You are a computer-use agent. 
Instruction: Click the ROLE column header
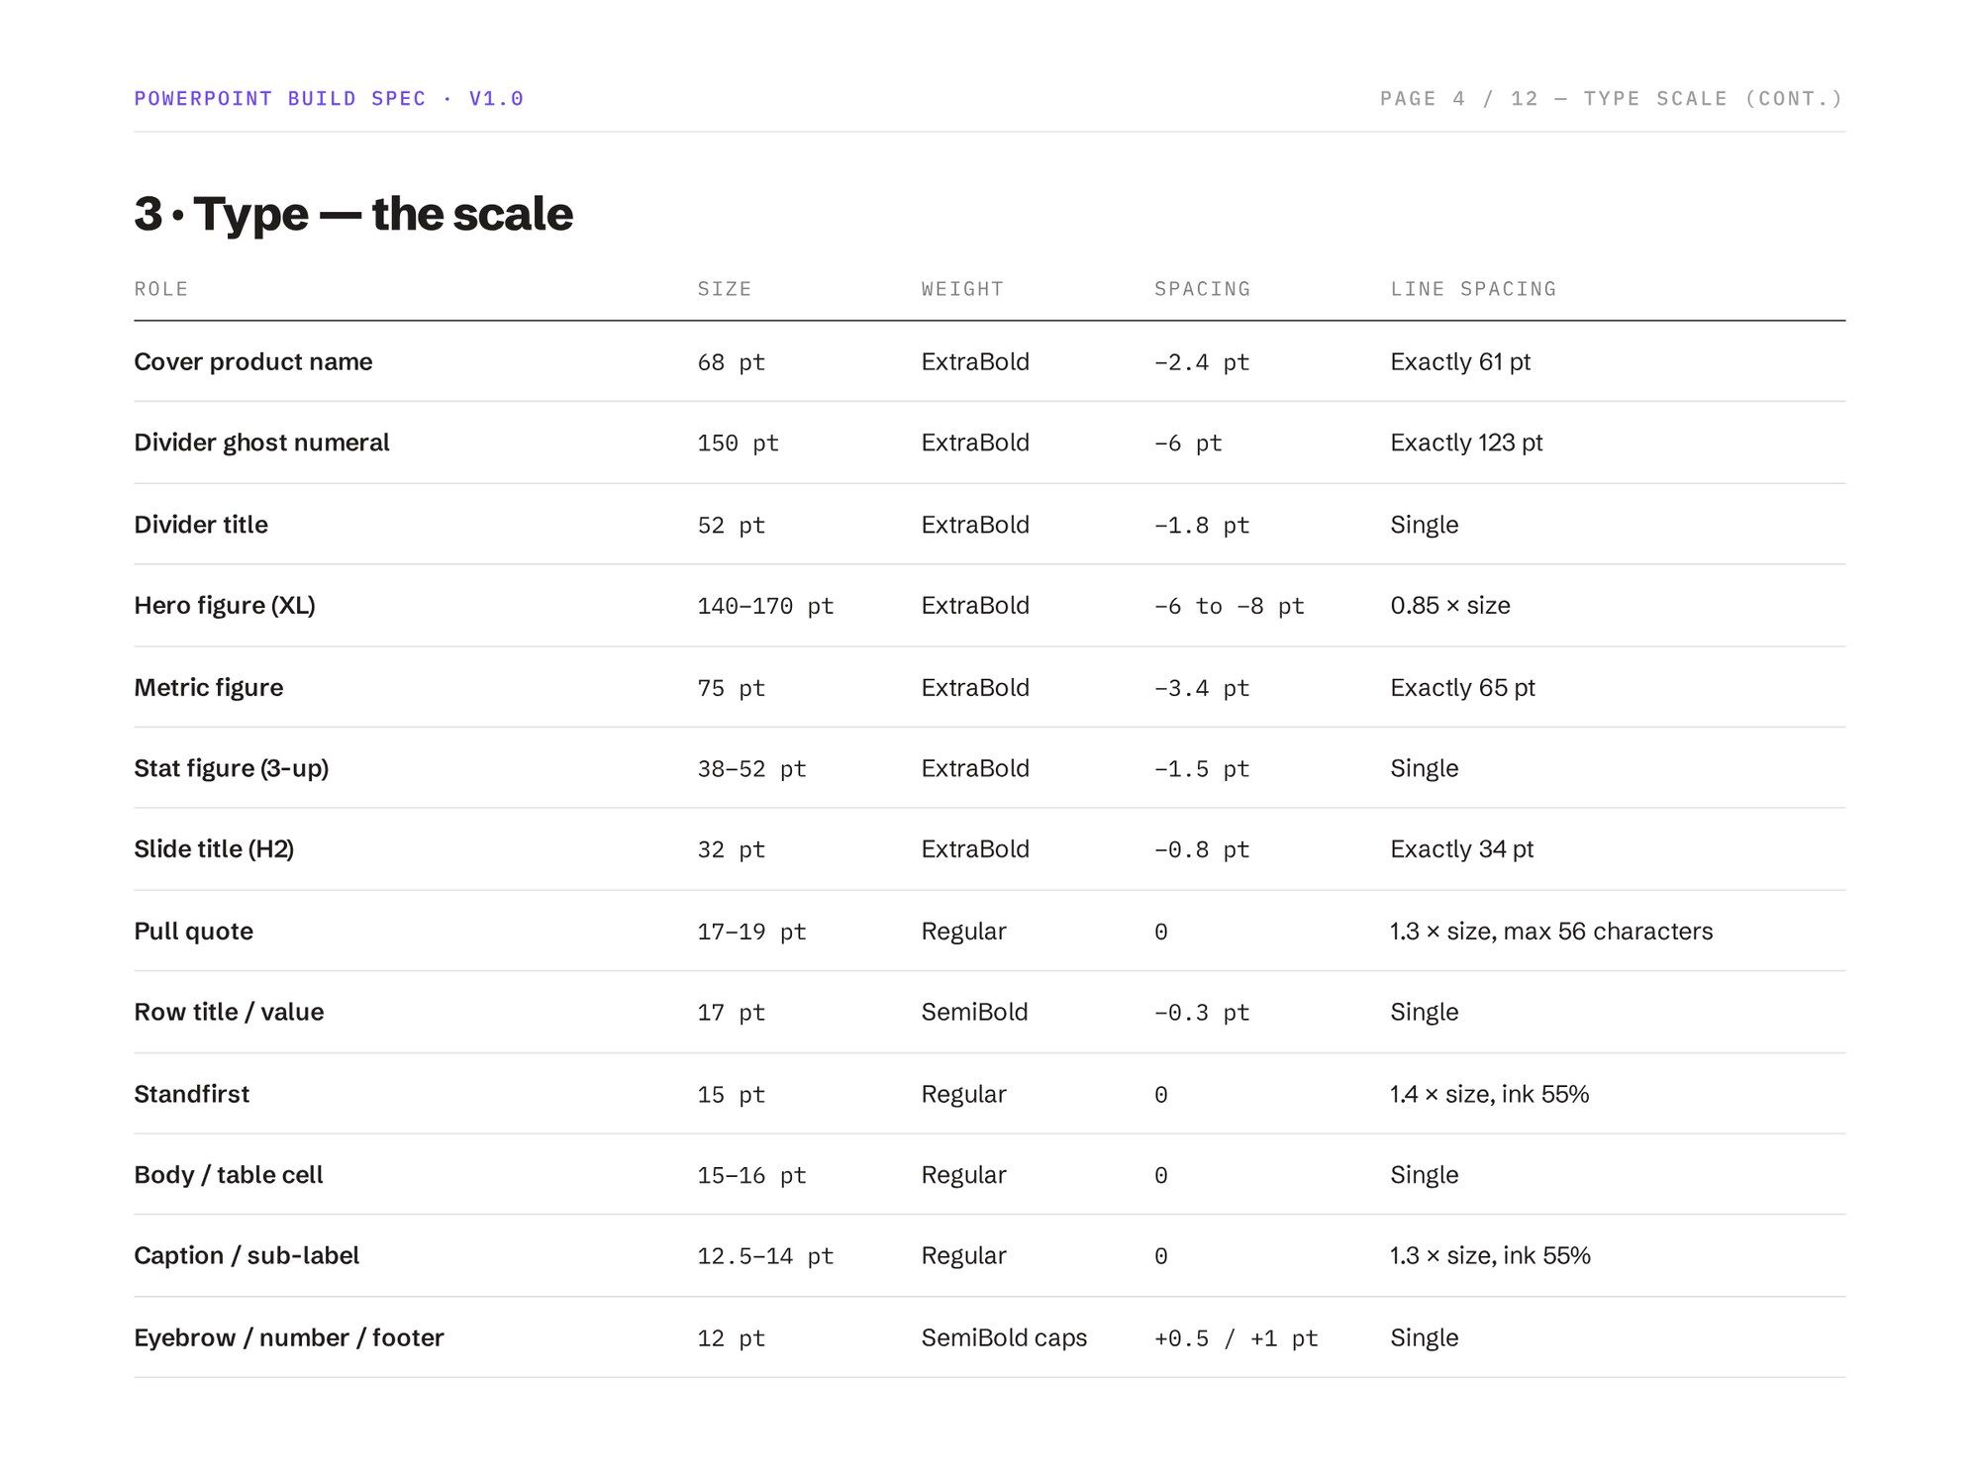coord(161,289)
